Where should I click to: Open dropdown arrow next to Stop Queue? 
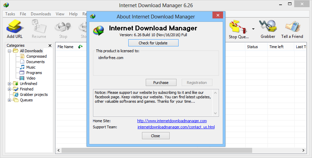253,29
